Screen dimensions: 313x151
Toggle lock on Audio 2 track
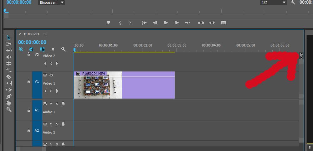(x=29, y=130)
